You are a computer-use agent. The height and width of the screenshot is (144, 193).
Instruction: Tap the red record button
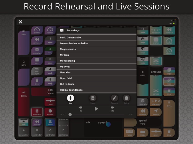click(x=50, y=112)
